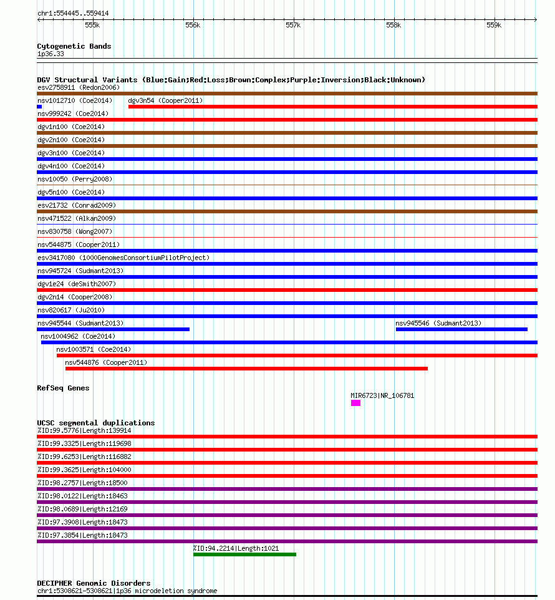The height and width of the screenshot is (600, 555).
Task: Select nsv945544 (Sudmant2013) label
Action: point(80,323)
